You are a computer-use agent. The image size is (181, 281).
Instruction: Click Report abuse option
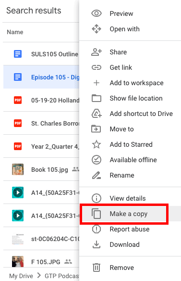click(130, 229)
